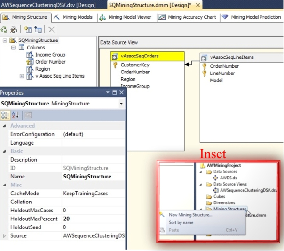Select the Model column in vAssocSeqLineItems
Viewport: 284px width, 251px height.
[x=216, y=81]
